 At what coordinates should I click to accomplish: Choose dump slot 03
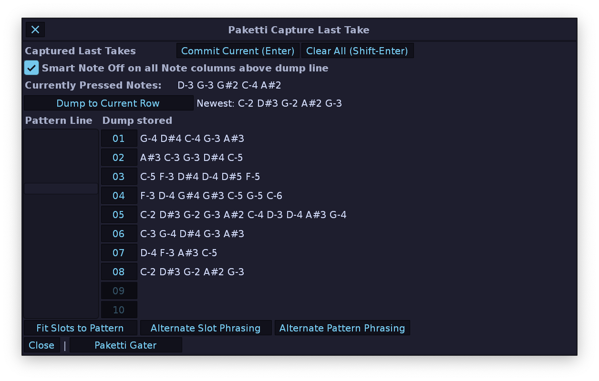click(119, 177)
